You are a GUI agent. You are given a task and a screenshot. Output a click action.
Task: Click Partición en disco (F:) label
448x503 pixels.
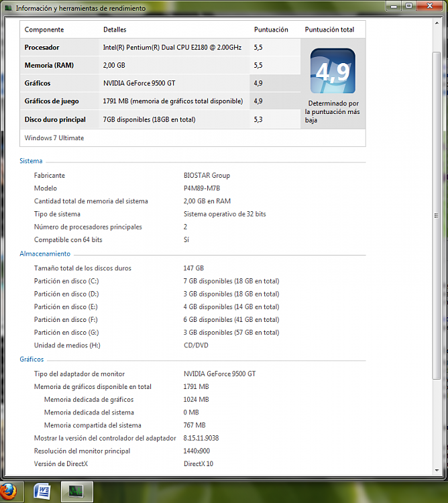click(x=66, y=319)
